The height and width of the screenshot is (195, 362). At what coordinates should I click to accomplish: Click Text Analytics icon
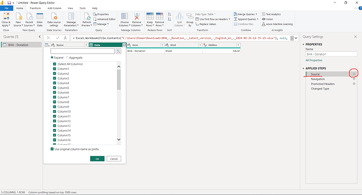pyautogui.click(x=263, y=14)
